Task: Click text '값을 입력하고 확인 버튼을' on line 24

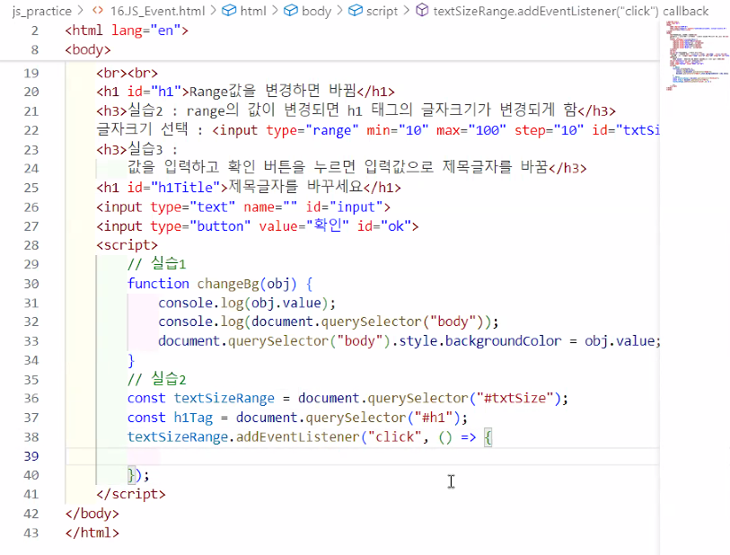Action: point(216,167)
